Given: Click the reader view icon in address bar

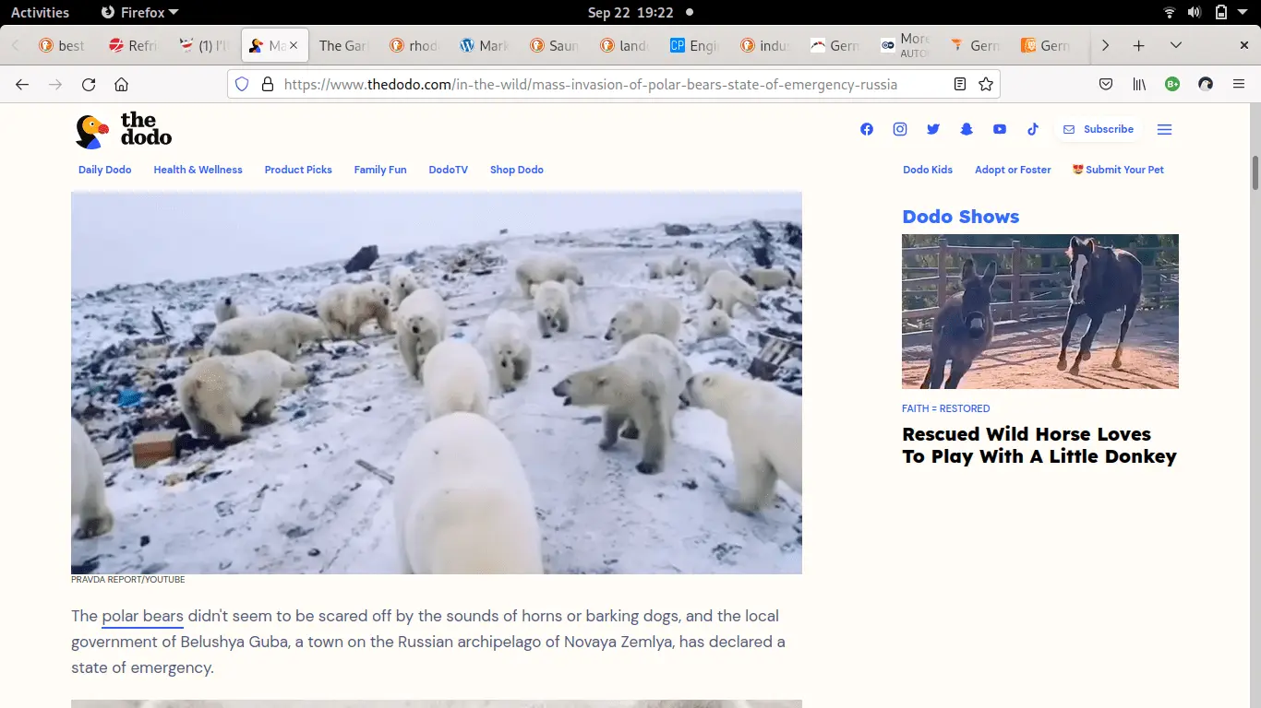Looking at the screenshot, I should [x=958, y=84].
